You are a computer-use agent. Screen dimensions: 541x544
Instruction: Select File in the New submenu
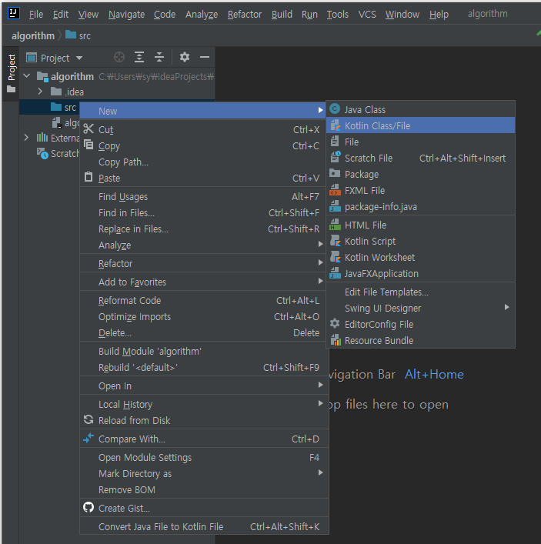(x=421, y=142)
